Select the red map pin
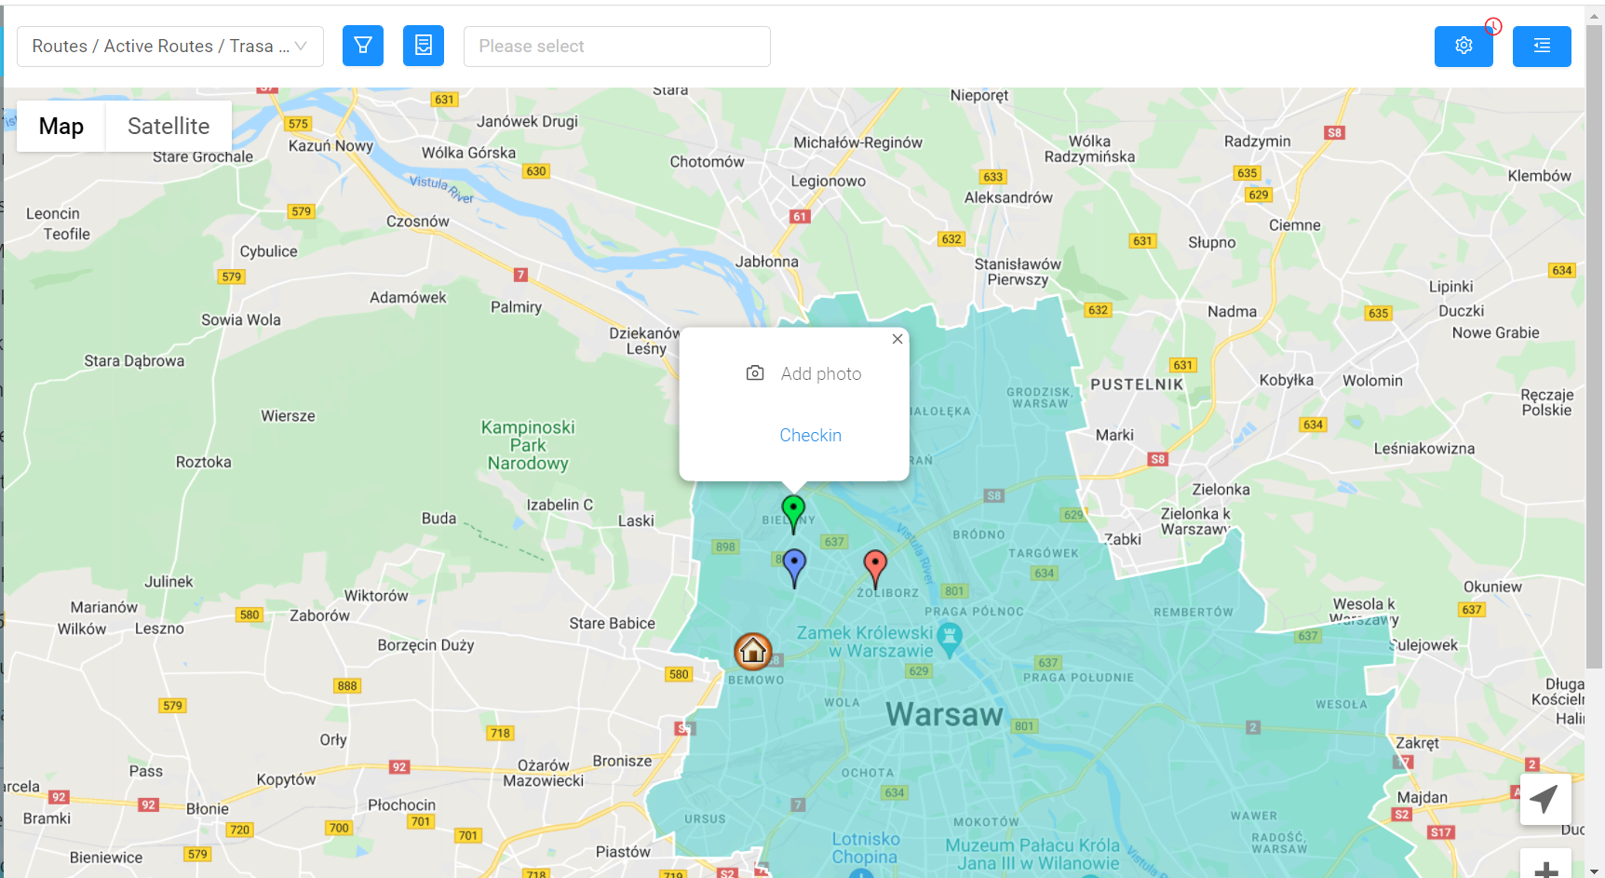 pyautogui.click(x=875, y=568)
